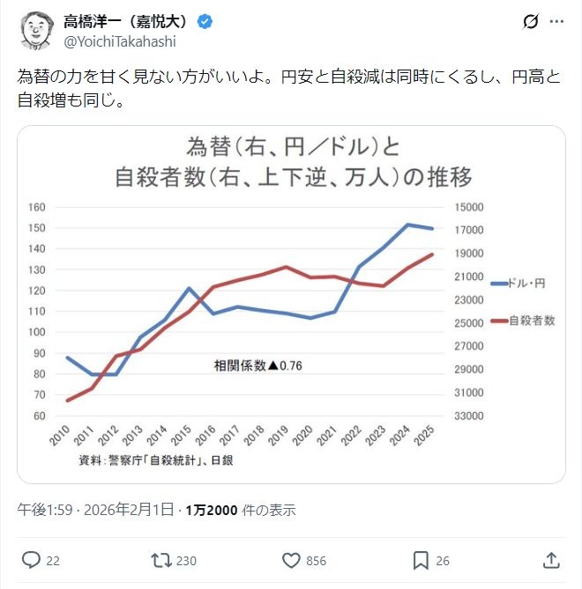Click the red 自殺者数 legend swatch

[498, 320]
